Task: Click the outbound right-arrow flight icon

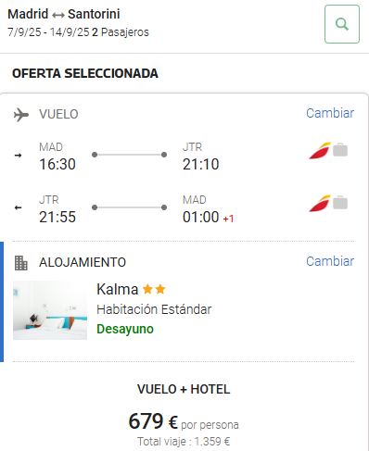Action: pos(19,155)
